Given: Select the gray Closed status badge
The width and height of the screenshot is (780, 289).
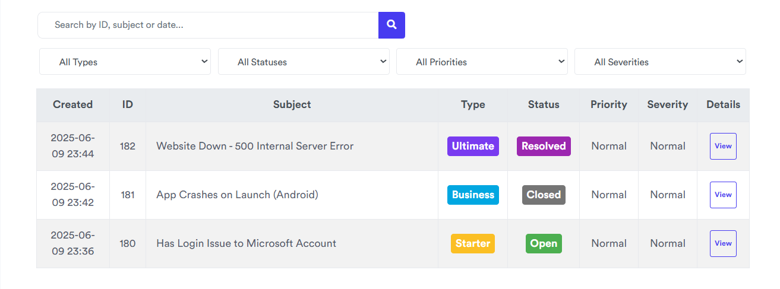Looking at the screenshot, I should pyautogui.click(x=544, y=195).
